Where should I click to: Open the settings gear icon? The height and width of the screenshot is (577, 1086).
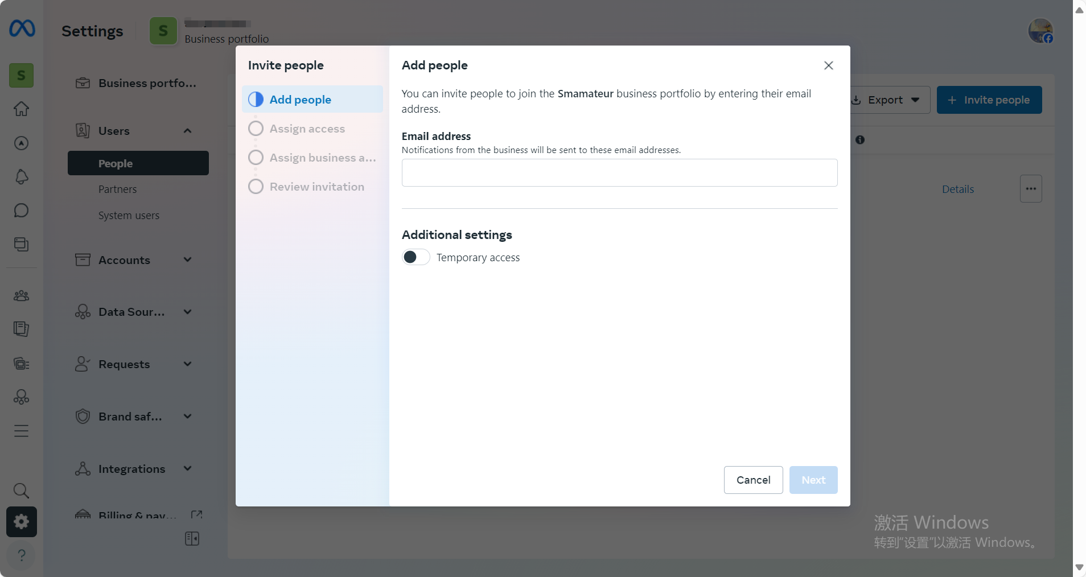click(x=22, y=522)
